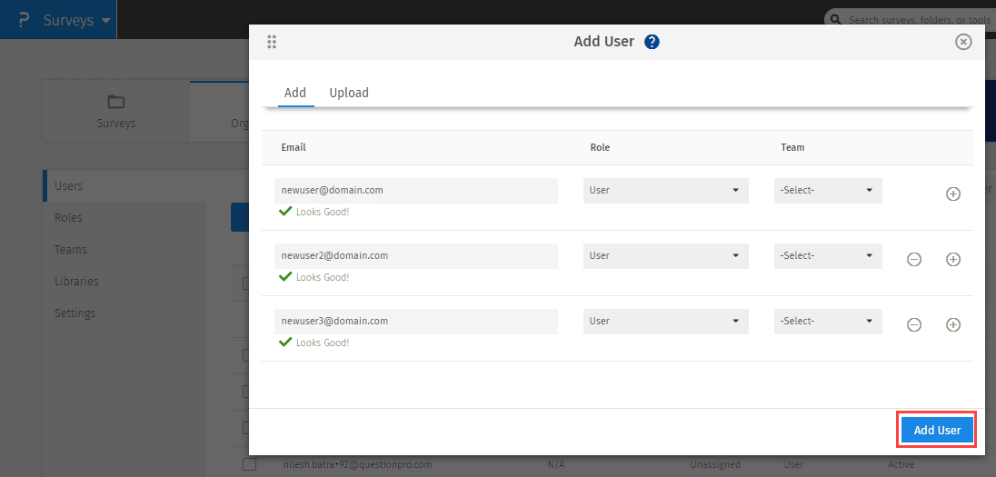This screenshot has height=477, width=996.
Task: Click the newuser@domain.com email field
Action: pos(416,191)
